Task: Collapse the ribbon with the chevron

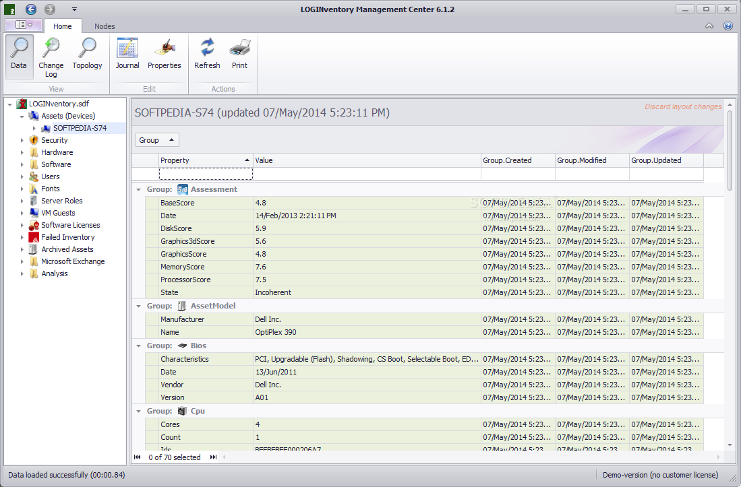Action: [709, 26]
